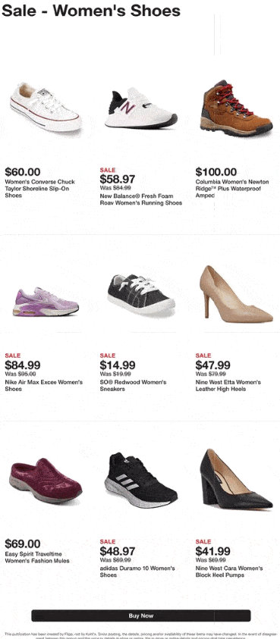The image size is (280, 639).
Task: Click the $84.99 Nike sale price
Action: (23, 365)
